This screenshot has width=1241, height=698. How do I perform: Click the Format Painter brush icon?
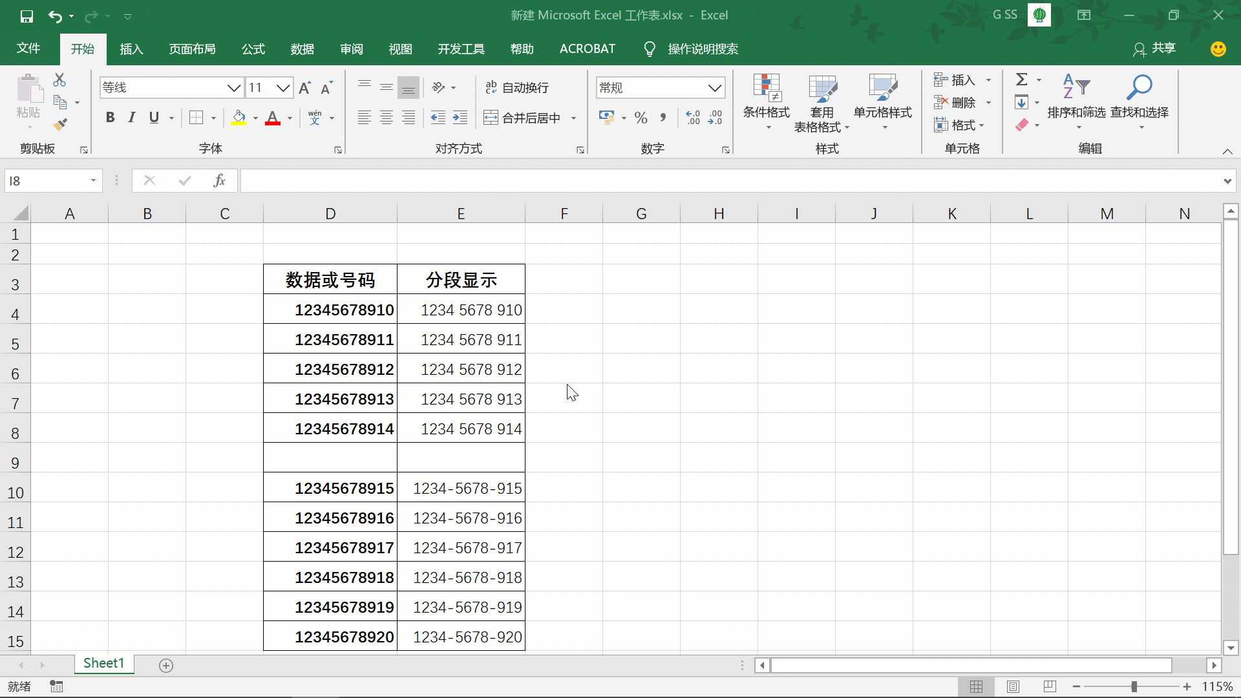60,124
